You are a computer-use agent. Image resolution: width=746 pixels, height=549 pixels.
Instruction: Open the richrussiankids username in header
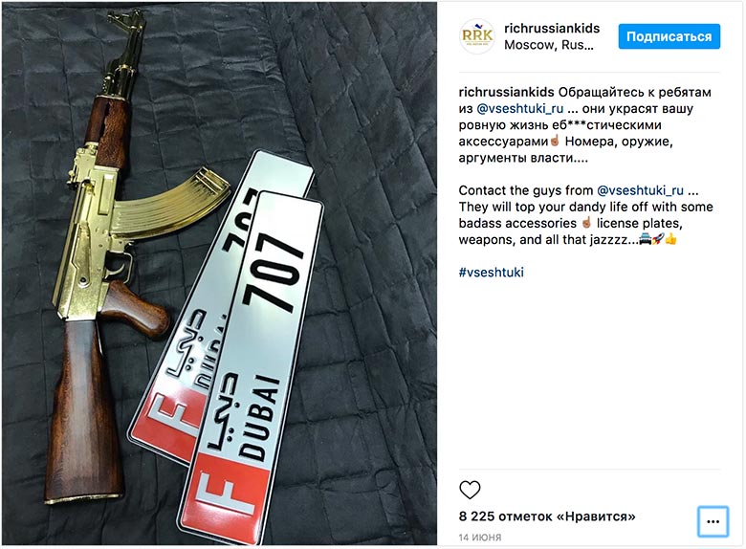[552, 28]
